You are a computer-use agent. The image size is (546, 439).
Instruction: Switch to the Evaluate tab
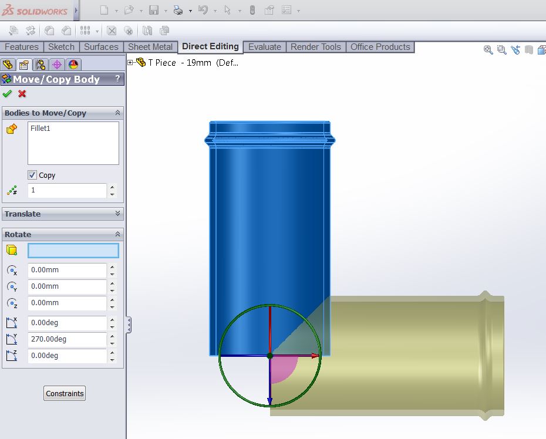tap(265, 47)
